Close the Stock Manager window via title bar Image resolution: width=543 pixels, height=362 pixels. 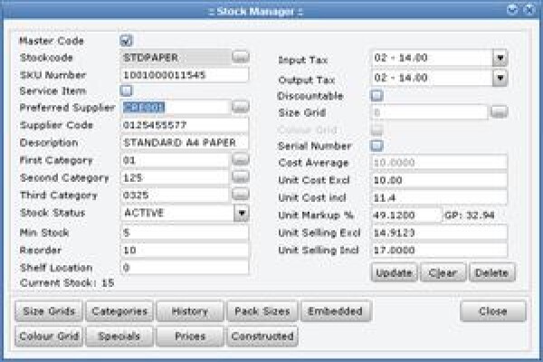click(x=529, y=10)
